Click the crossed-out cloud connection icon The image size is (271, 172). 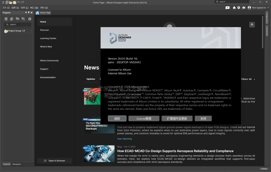[x=244, y=8]
